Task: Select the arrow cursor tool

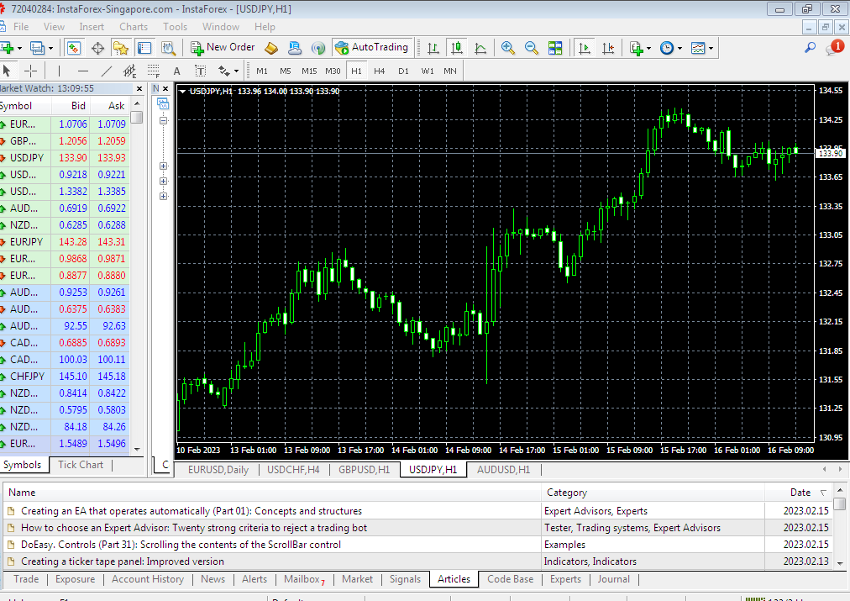Action: point(7,71)
